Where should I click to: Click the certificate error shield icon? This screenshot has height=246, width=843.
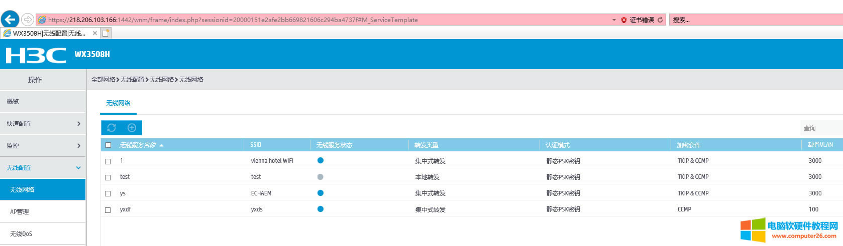(x=624, y=20)
